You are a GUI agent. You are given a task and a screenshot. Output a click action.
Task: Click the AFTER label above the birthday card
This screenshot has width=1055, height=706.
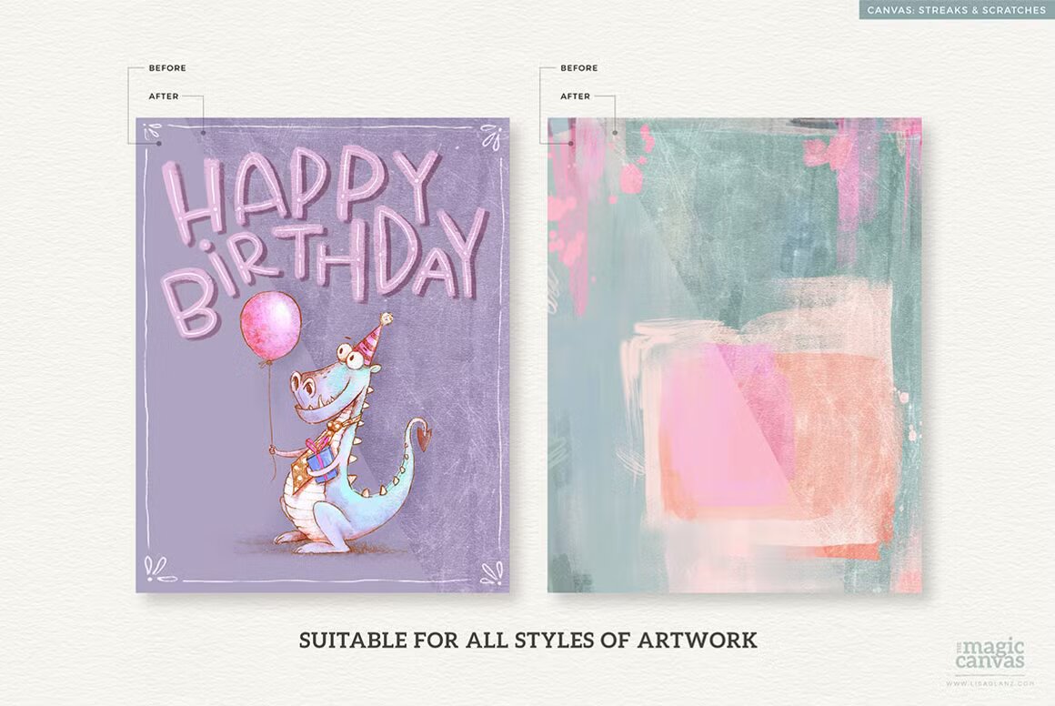[x=164, y=96]
